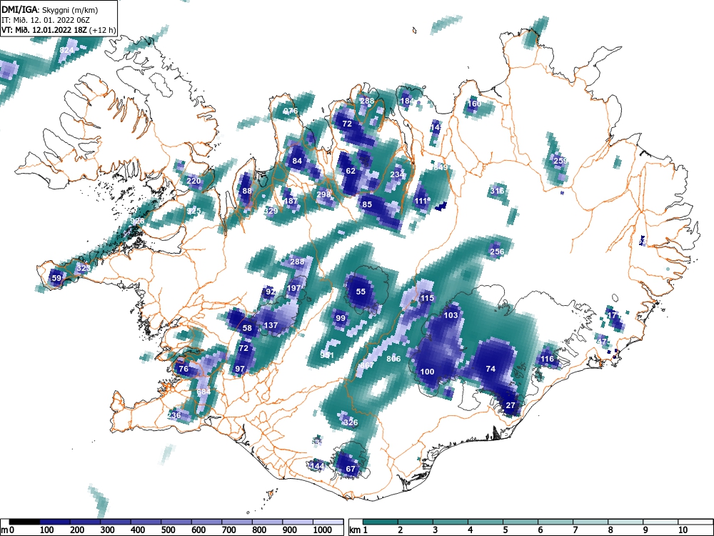Click the 'km 1' label in the legend
This screenshot has width=714, height=536.
pos(359,530)
